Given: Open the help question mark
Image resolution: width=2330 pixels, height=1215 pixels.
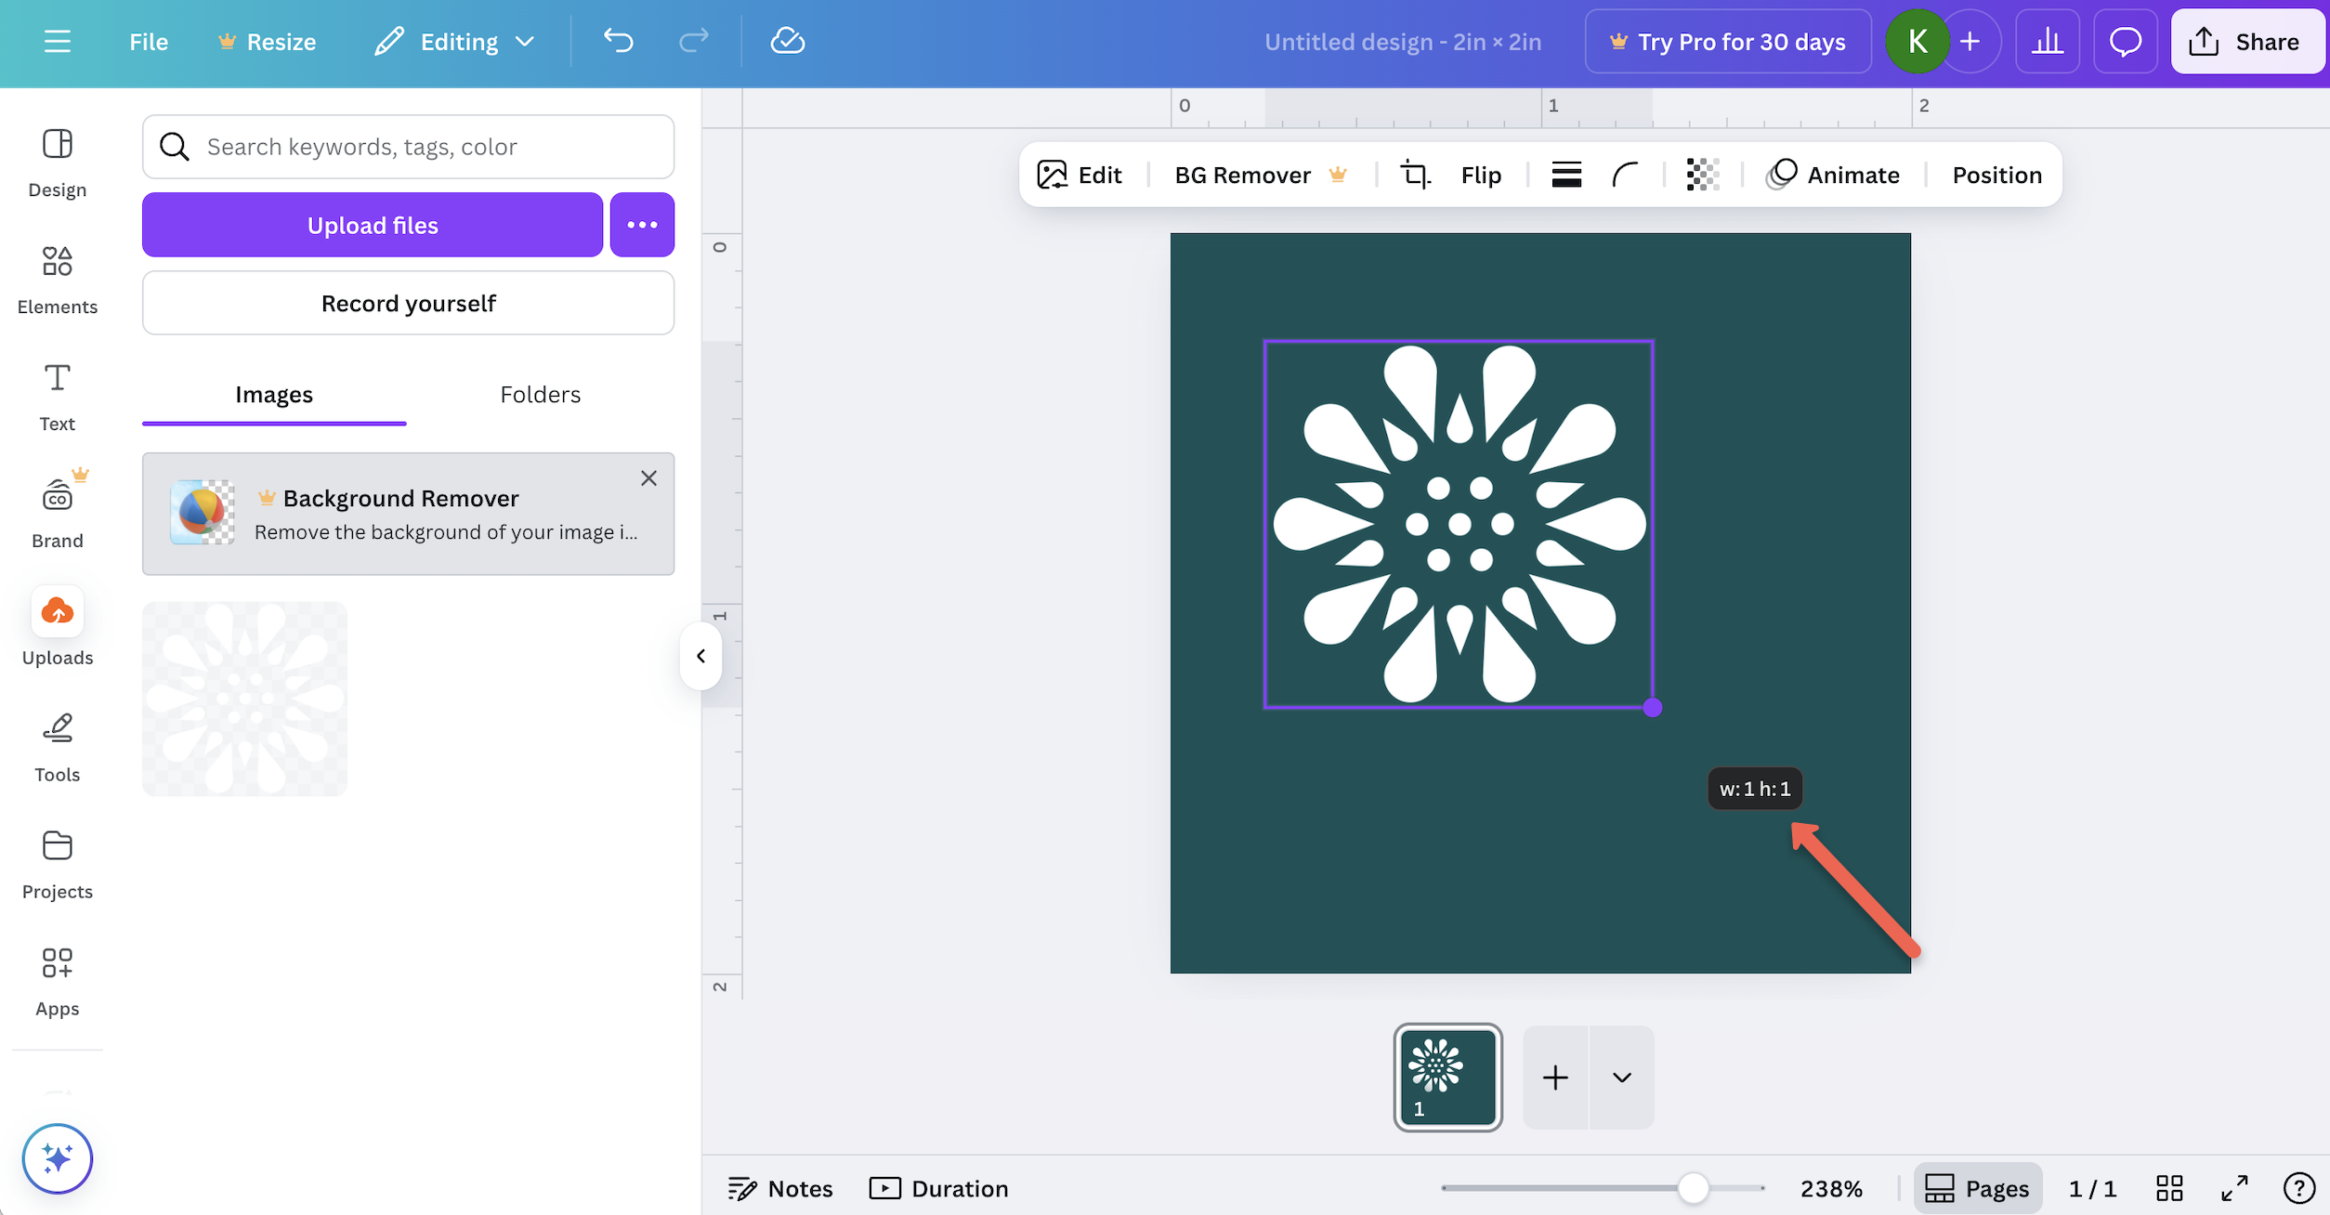Looking at the screenshot, I should (2298, 1188).
